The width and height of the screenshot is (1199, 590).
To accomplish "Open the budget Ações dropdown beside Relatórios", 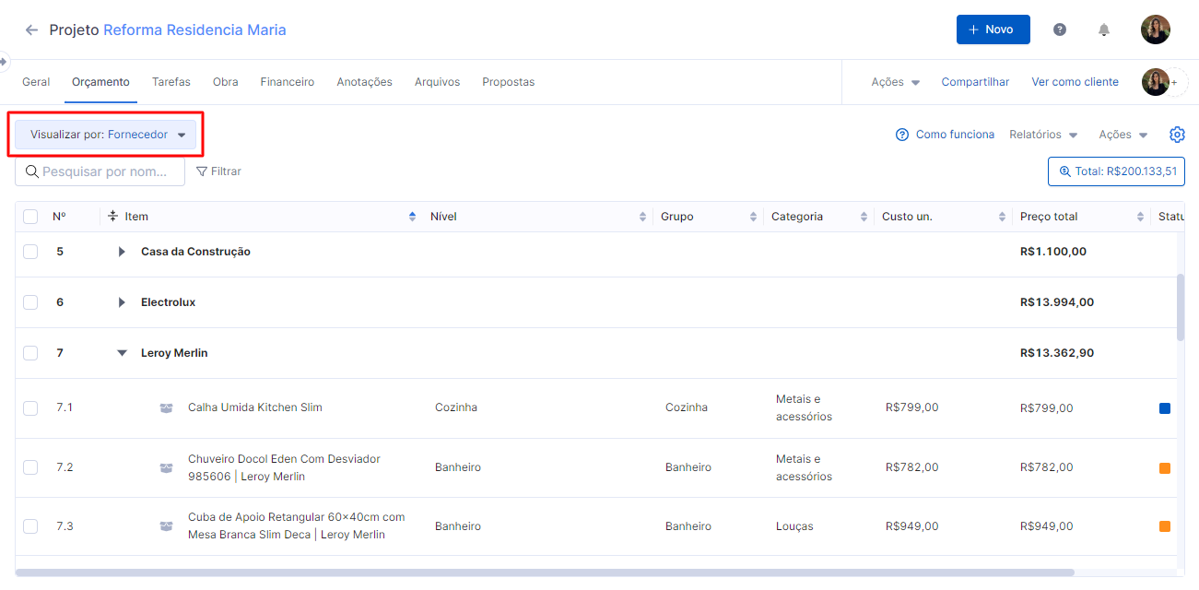I will (x=1123, y=135).
